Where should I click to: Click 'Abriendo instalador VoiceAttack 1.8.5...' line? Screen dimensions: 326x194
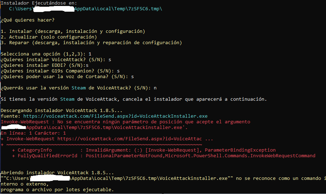pyautogui.click(x=57, y=173)
